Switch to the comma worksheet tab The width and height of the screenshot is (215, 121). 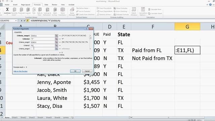pos(66,118)
